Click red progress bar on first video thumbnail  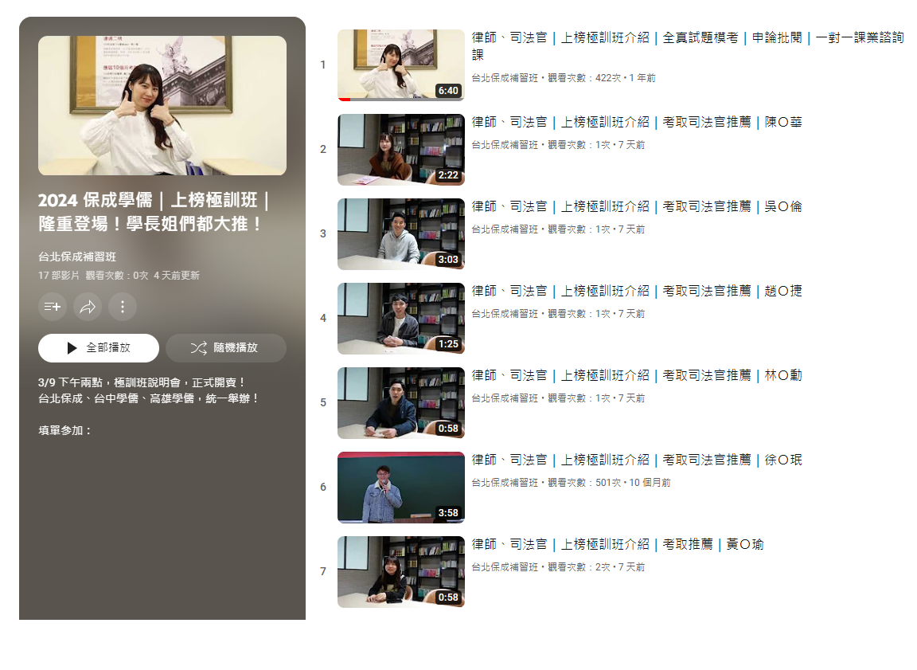coord(345,100)
